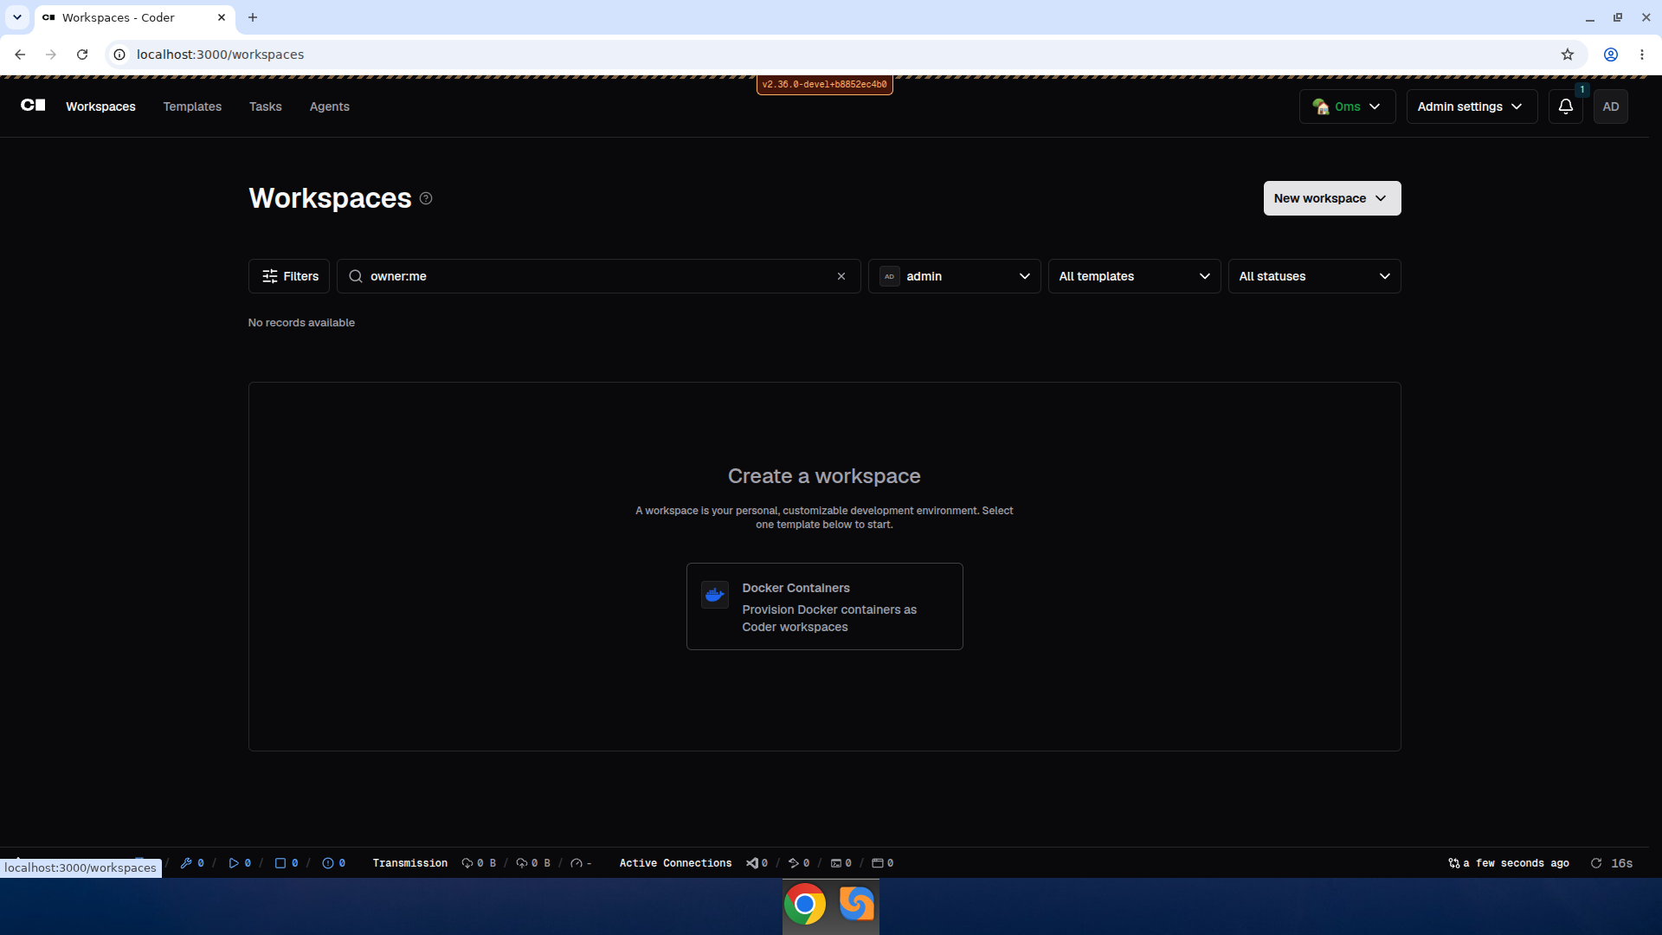This screenshot has width=1662, height=935.
Task: Focus the owner:me search field
Action: pos(597,276)
